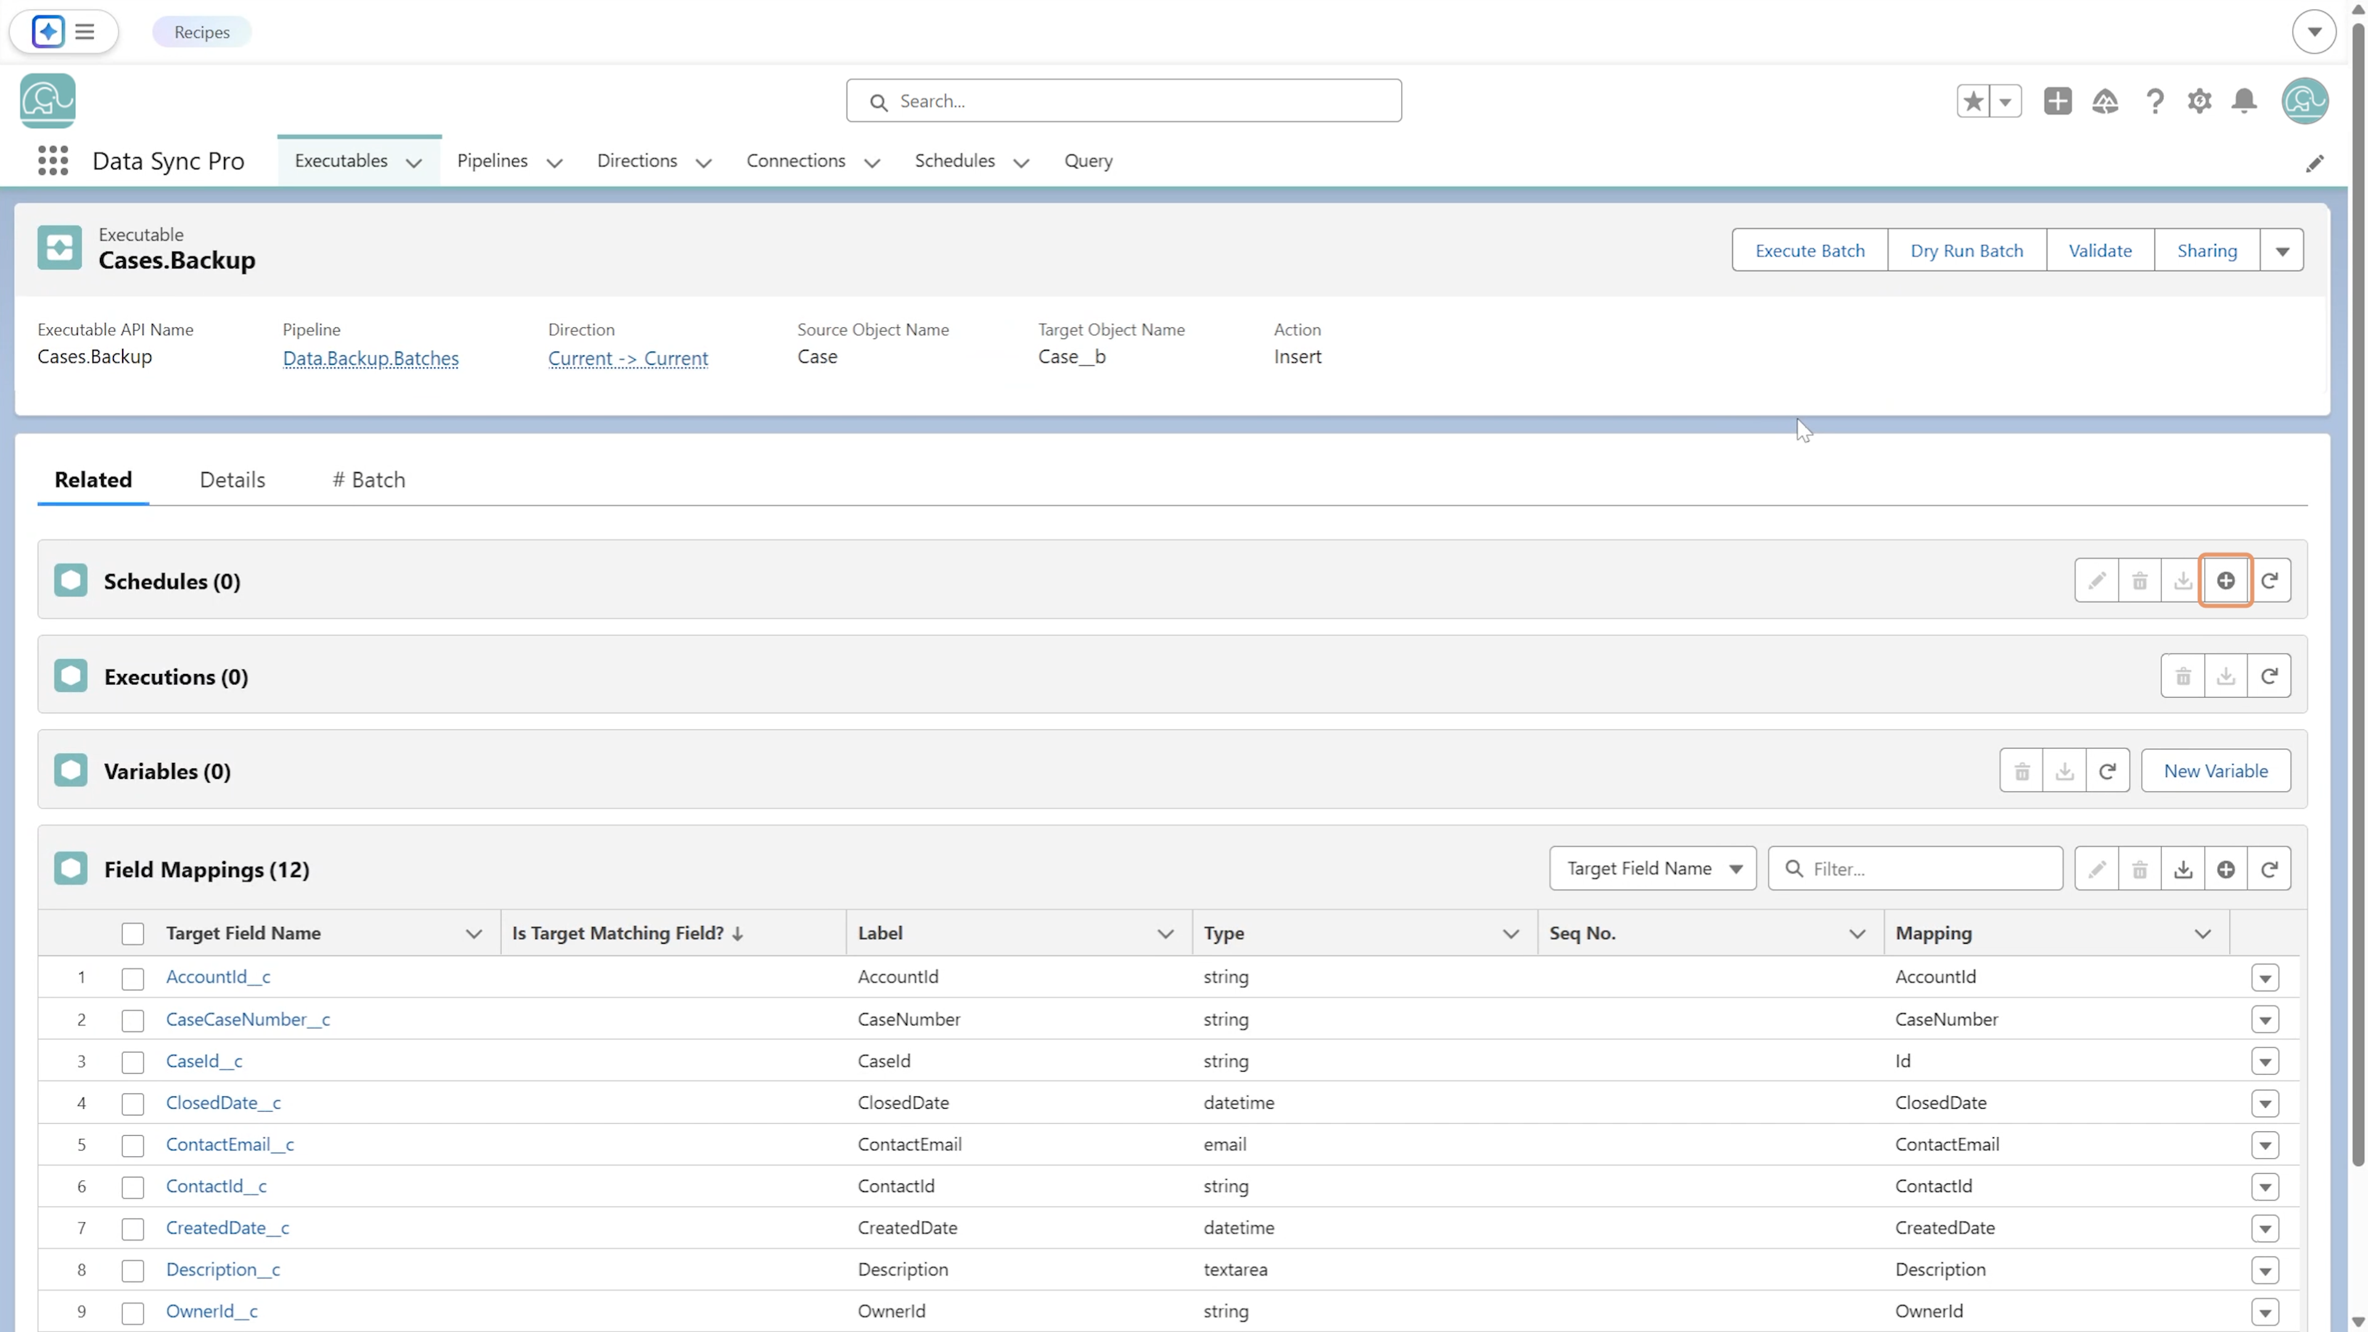Check the CreatedDate__c row checkbox

[x=133, y=1229]
